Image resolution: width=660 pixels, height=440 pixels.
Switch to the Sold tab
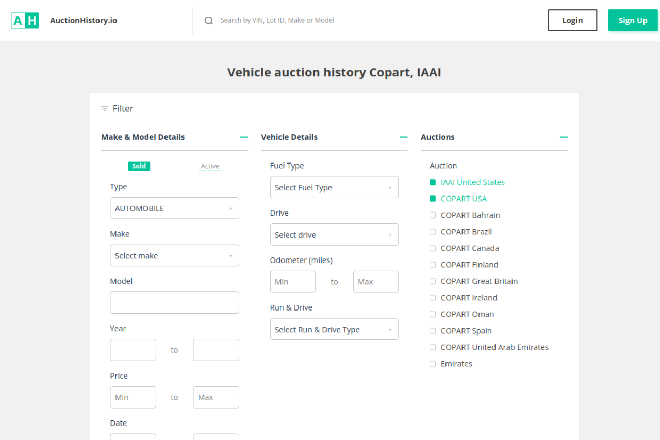point(139,166)
